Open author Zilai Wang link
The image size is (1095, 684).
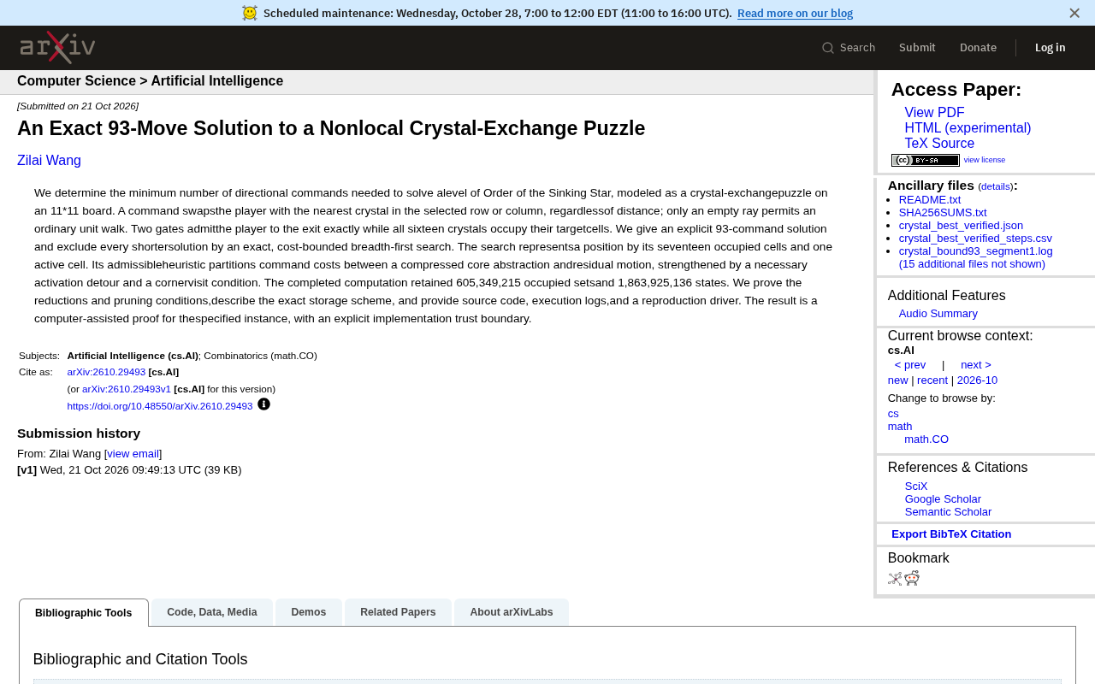[49, 160]
